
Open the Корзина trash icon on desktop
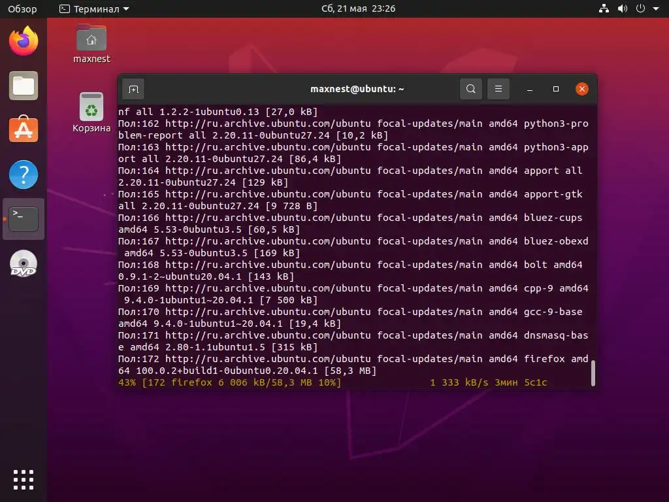pyautogui.click(x=91, y=112)
